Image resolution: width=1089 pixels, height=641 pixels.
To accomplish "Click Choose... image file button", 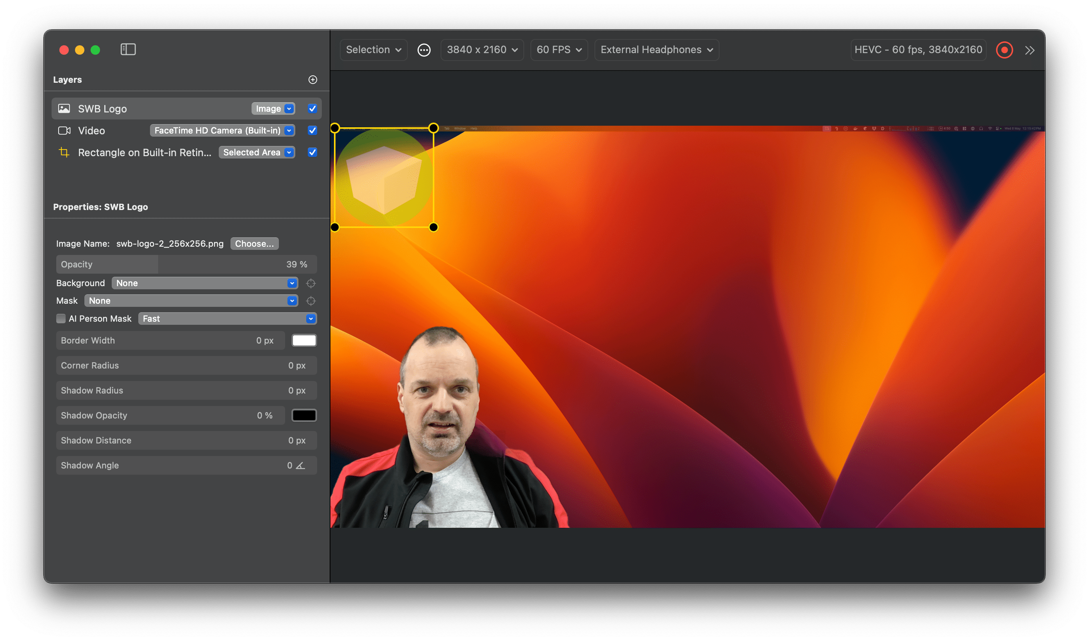I will point(255,244).
